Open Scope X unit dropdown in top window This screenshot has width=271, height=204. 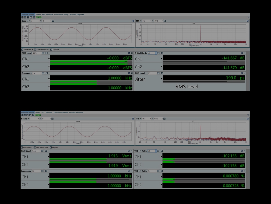point(35,21)
